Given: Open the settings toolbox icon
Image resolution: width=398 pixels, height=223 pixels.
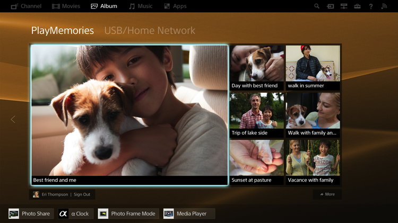Looking at the screenshot, I should pyautogui.click(x=357, y=6).
